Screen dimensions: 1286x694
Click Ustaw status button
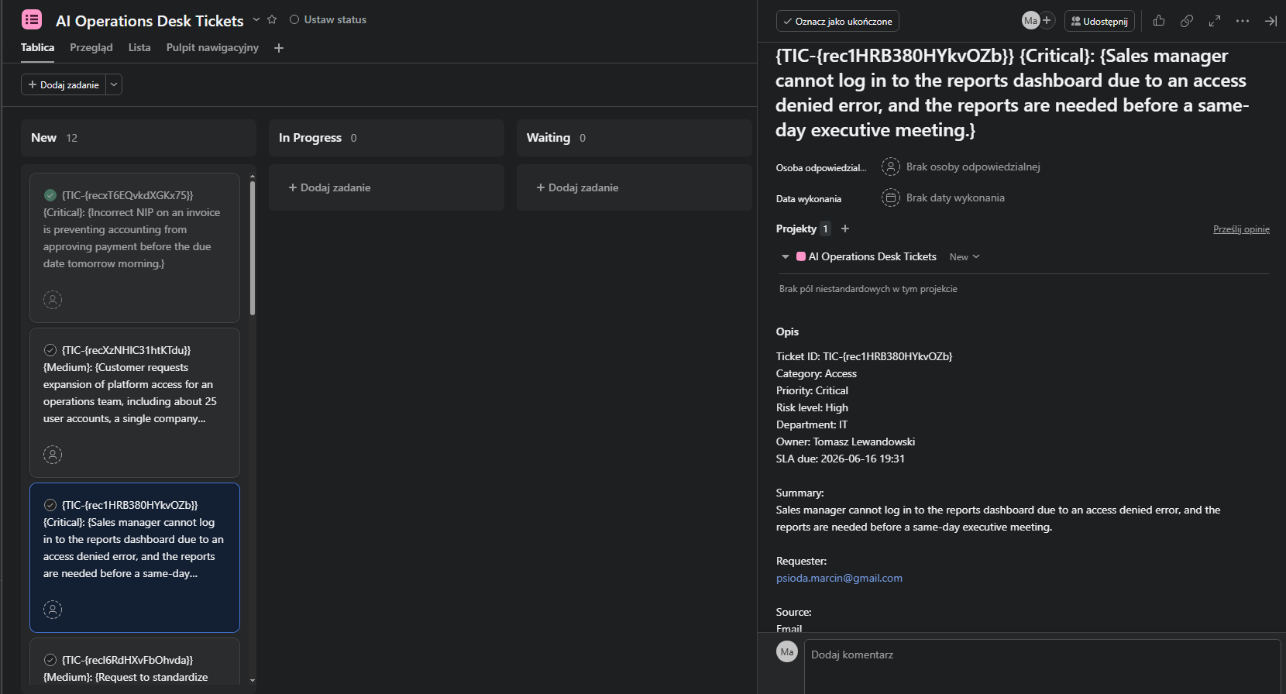tap(328, 19)
